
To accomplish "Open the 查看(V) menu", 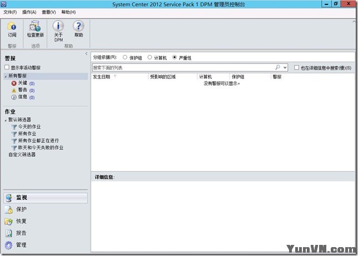I will click(x=49, y=12).
